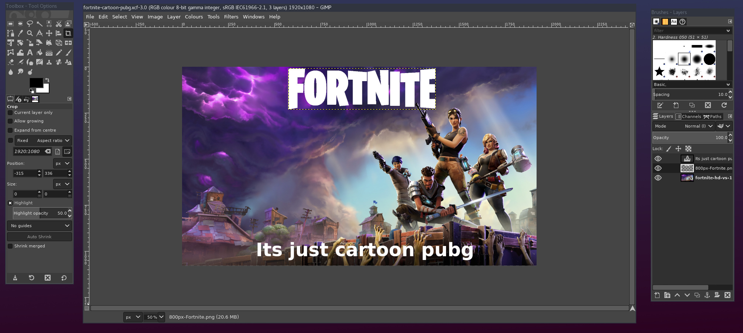Viewport: 743px width, 333px height.
Task: Select the Ellipse Select tool
Action: pyautogui.click(x=20, y=24)
